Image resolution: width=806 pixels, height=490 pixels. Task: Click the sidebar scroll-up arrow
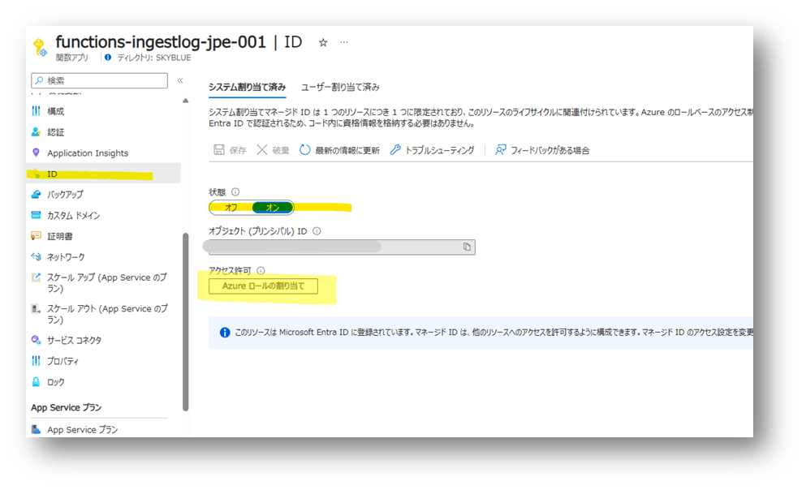click(x=186, y=101)
